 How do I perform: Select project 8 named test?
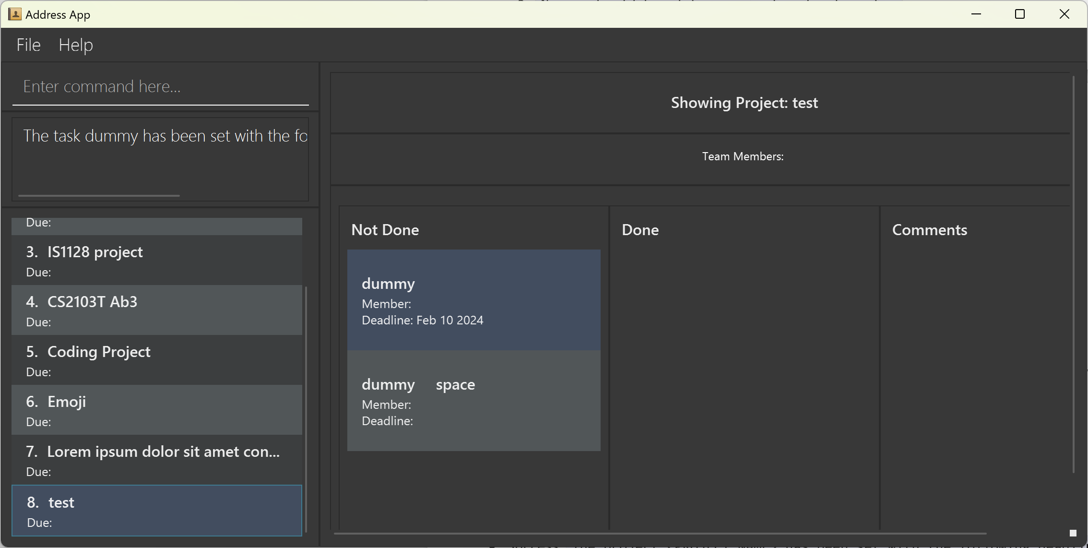(157, 511)
